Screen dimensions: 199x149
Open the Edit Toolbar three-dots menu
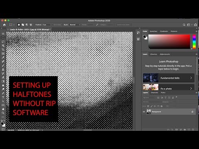point(3,117)
